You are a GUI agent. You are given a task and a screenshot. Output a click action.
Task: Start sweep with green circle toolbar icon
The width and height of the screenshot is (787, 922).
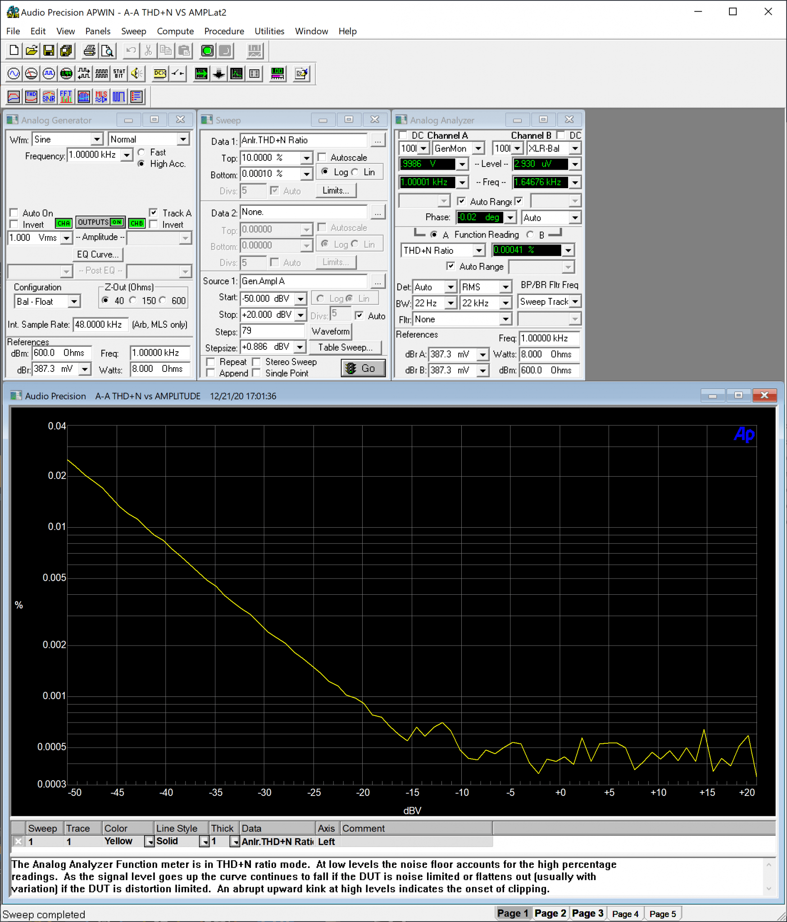[207, 51]
